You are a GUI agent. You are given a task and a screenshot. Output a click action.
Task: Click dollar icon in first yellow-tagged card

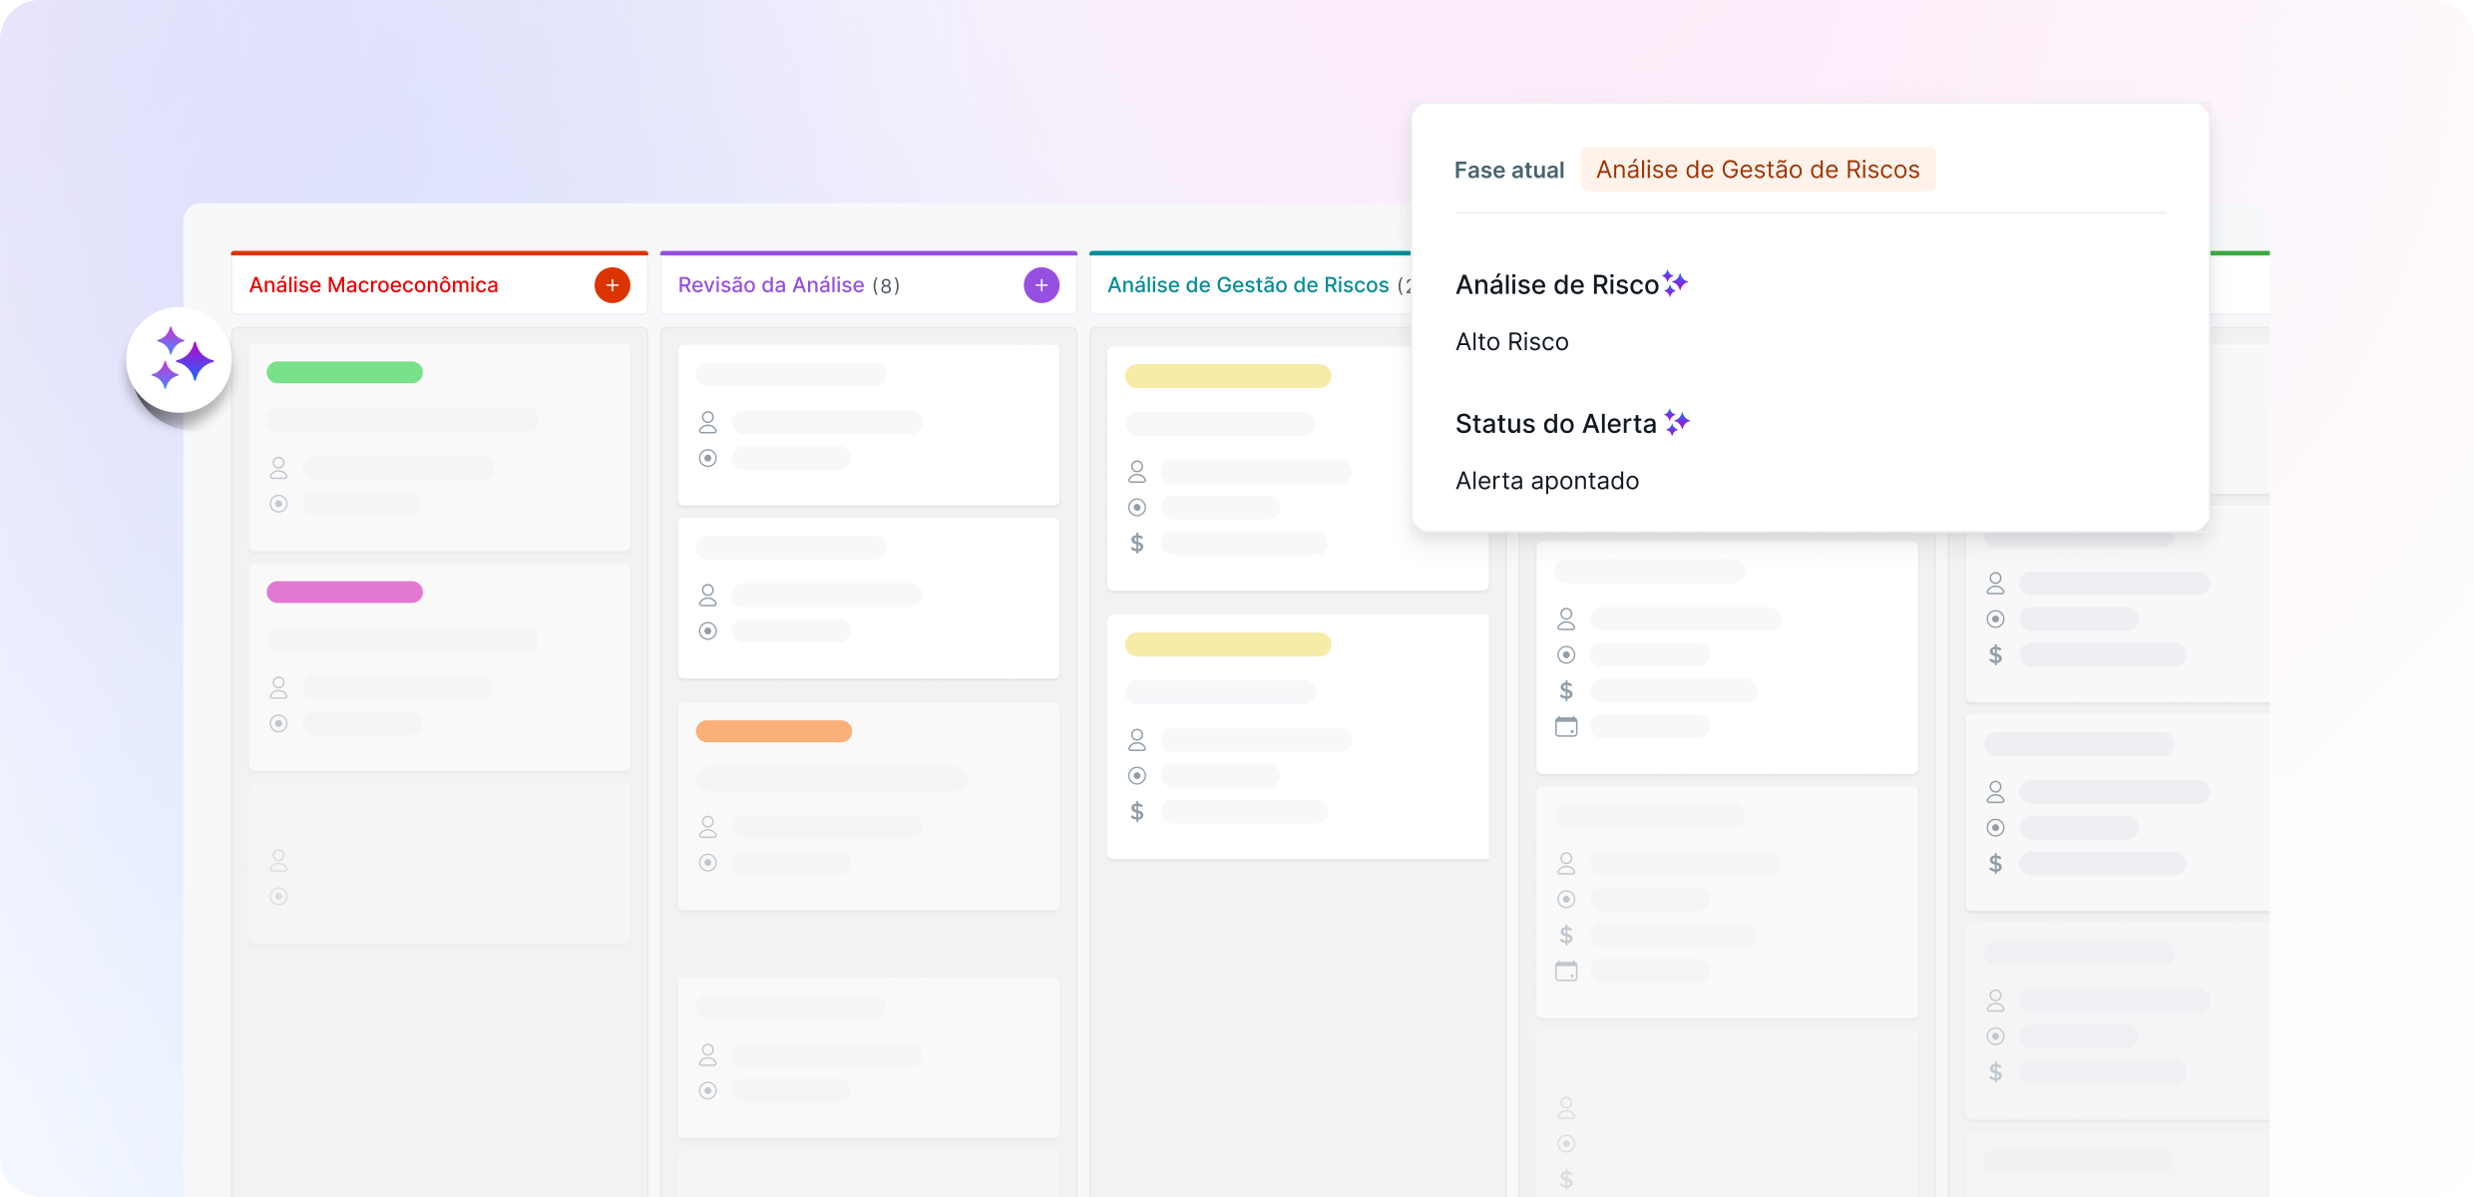point(1136,544)
